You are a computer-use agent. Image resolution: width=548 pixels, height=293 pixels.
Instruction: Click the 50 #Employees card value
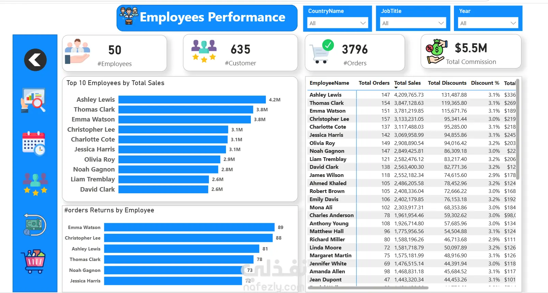point(115,50)
